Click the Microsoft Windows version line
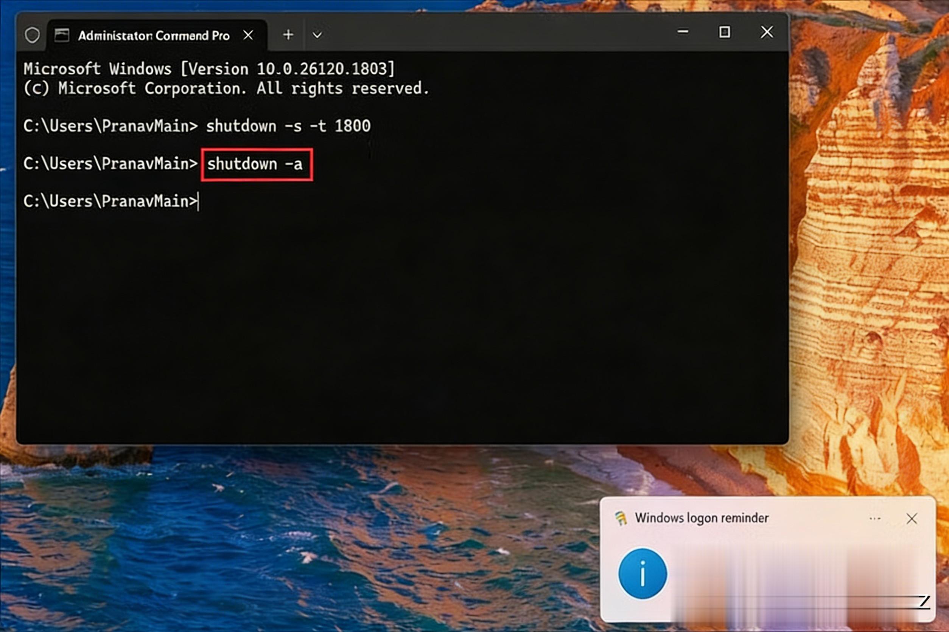 tap(208, 69)
